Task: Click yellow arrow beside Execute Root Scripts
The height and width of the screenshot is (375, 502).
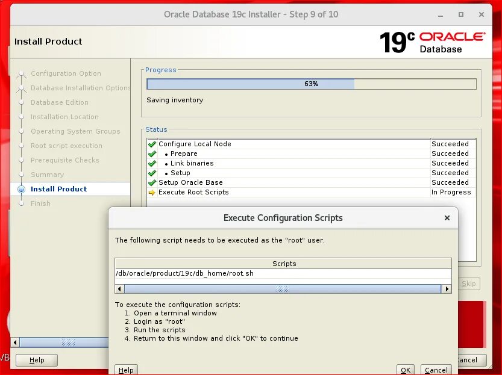Action: coord(152,193)
